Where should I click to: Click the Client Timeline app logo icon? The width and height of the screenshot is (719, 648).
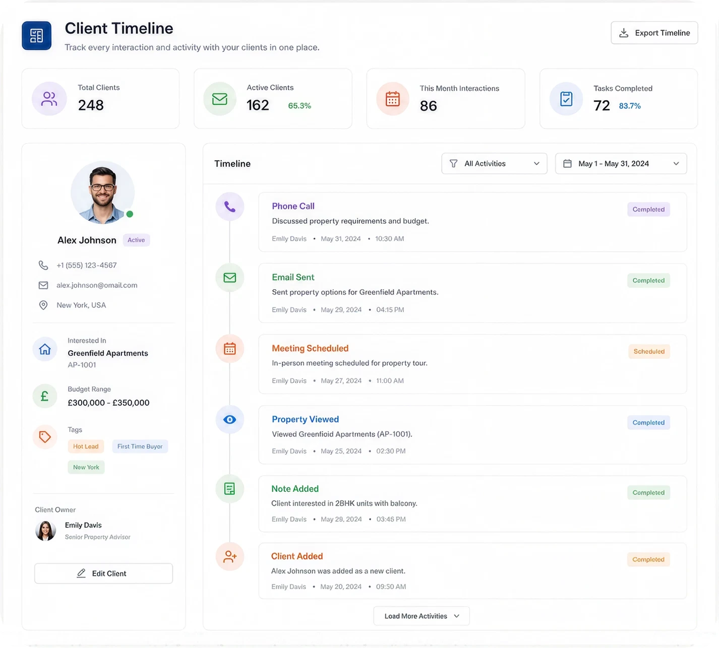tap(36, 36)
